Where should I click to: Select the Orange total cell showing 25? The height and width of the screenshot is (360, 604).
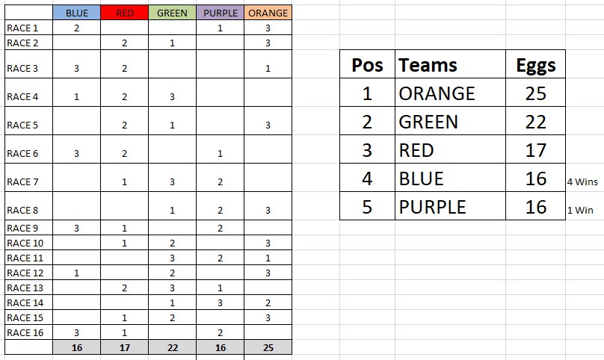pyautogui.click(x=268, y=347)
